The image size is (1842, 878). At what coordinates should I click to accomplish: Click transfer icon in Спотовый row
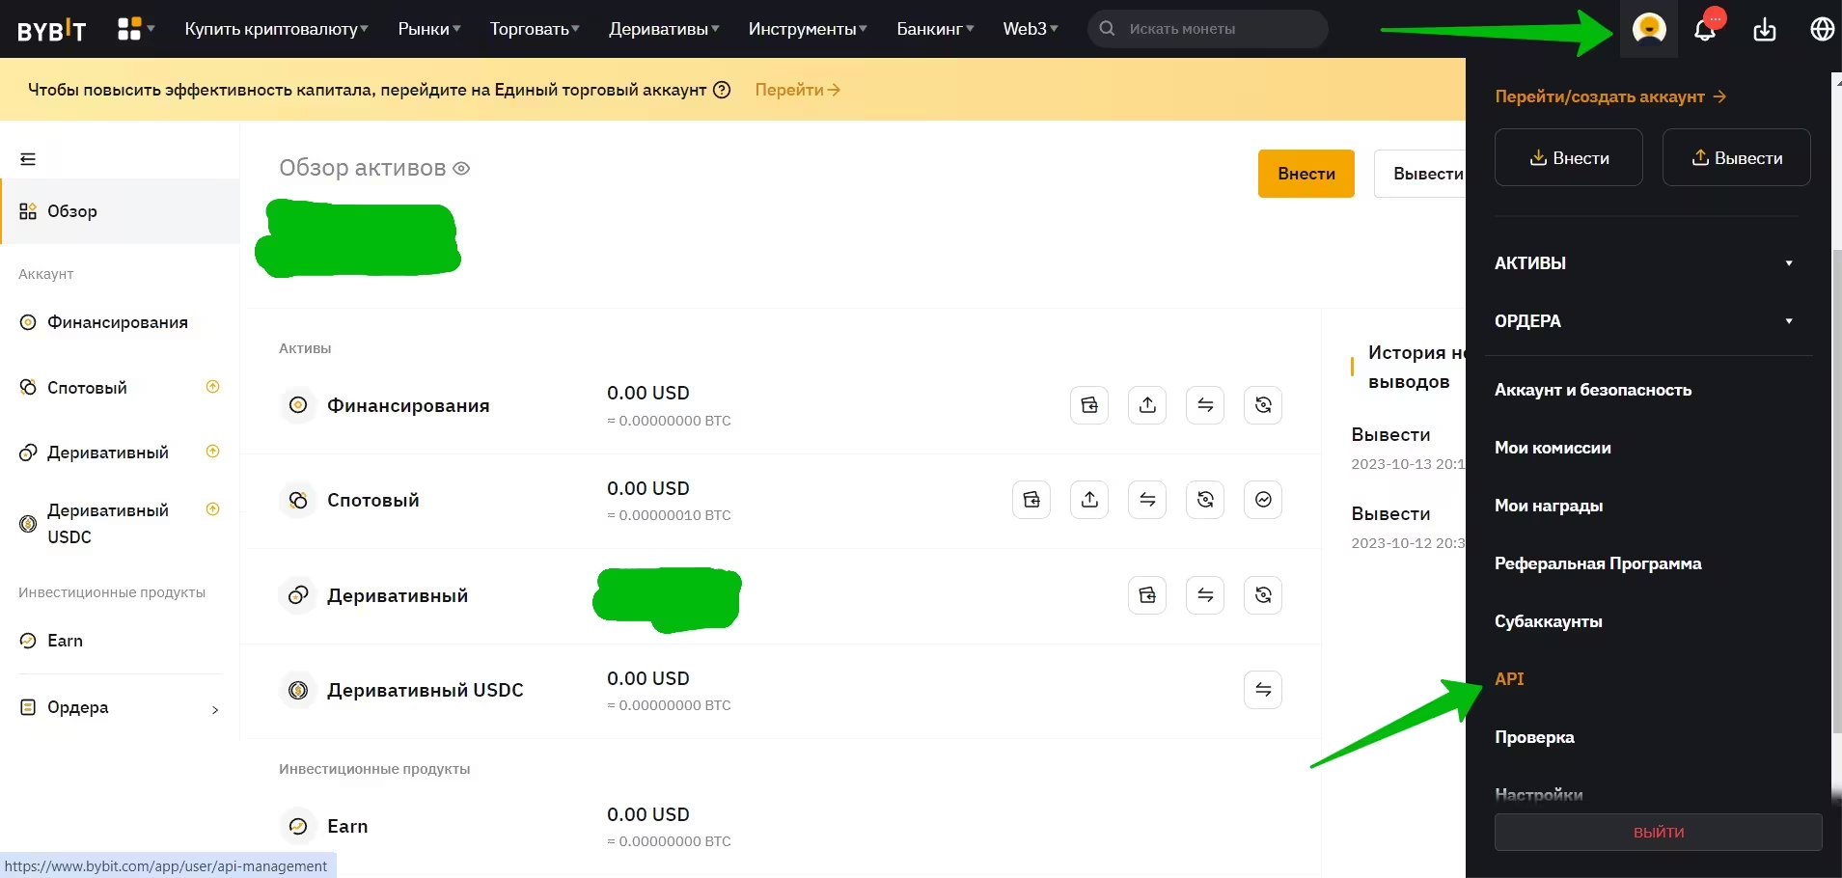pyautogui.click(x=1147, y=500)
